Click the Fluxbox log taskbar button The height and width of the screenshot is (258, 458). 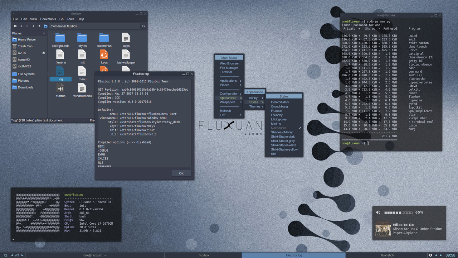(294, 255)
